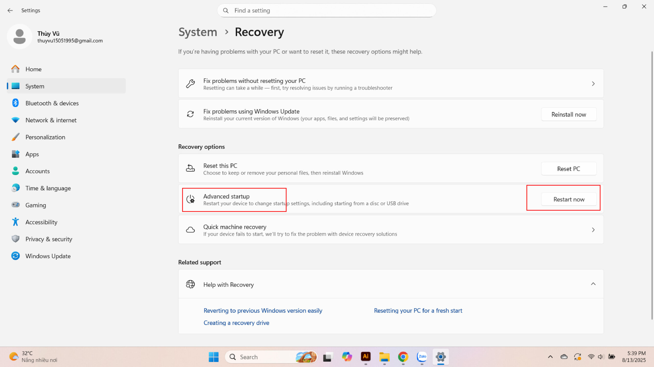654x367 pixels.
Task: Open Windows Update from sidebar icon
Action: click(15, 256)
